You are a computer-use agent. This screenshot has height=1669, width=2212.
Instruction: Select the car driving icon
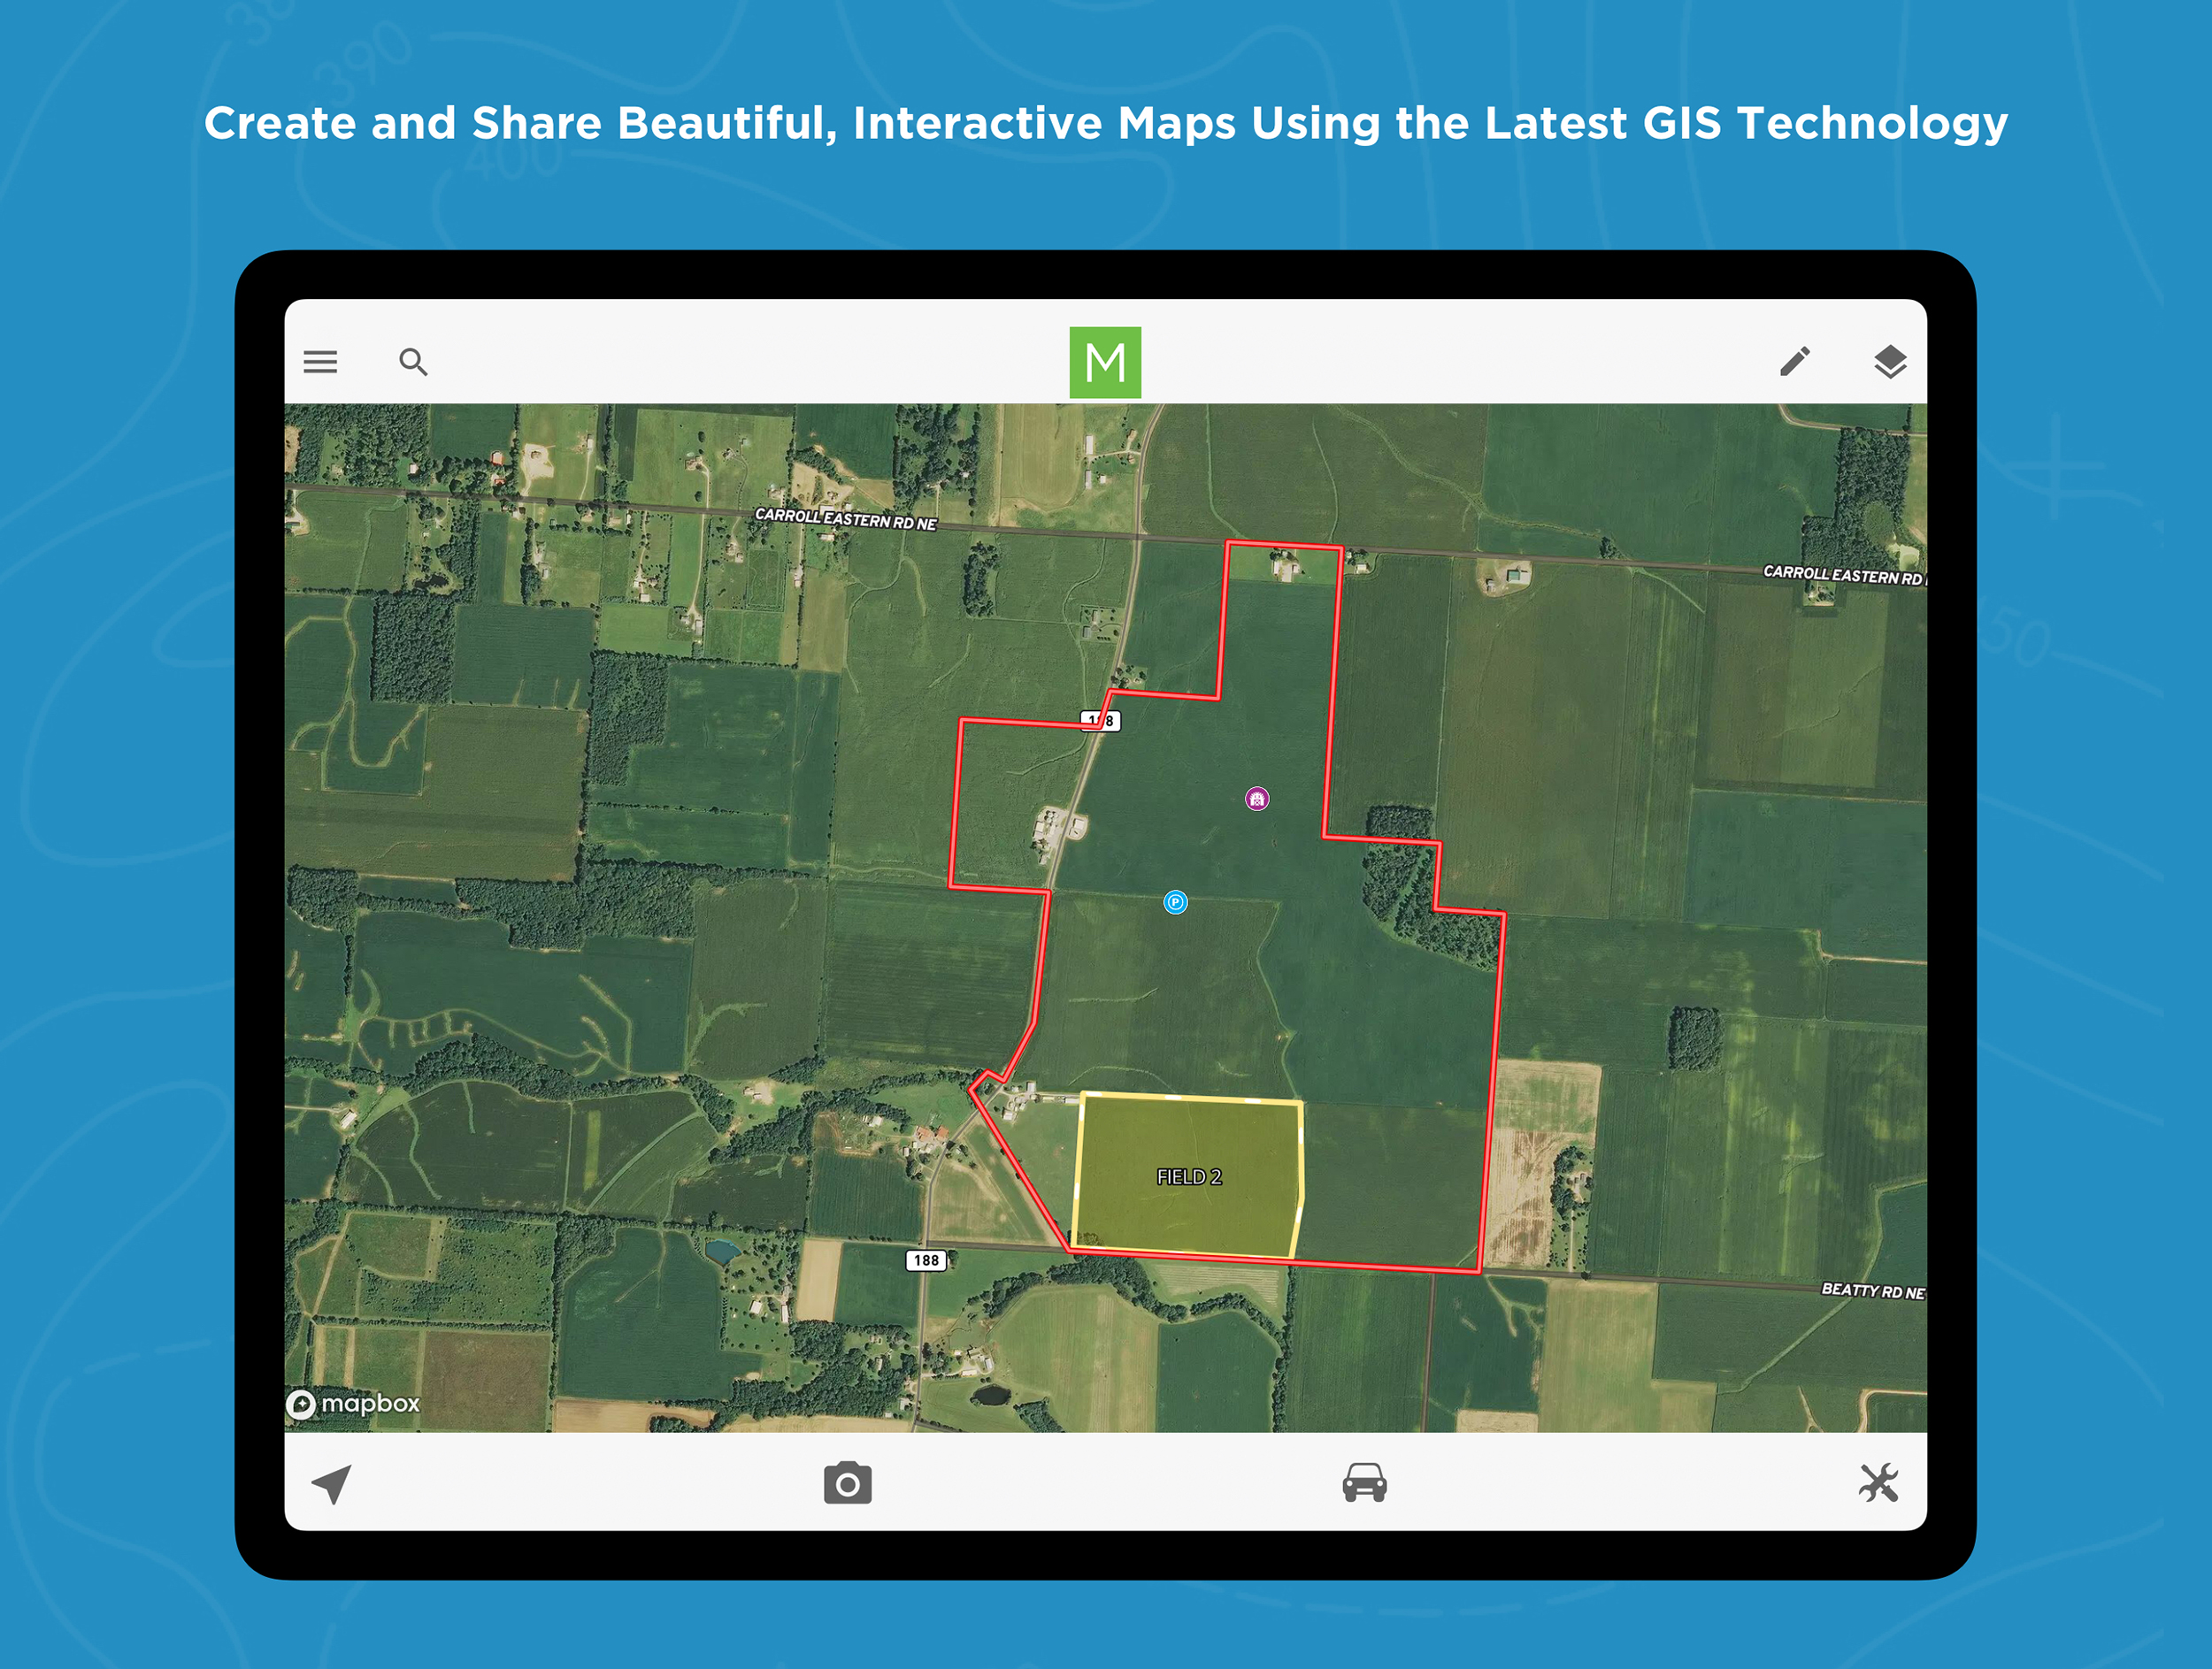pos(1364,1483)
